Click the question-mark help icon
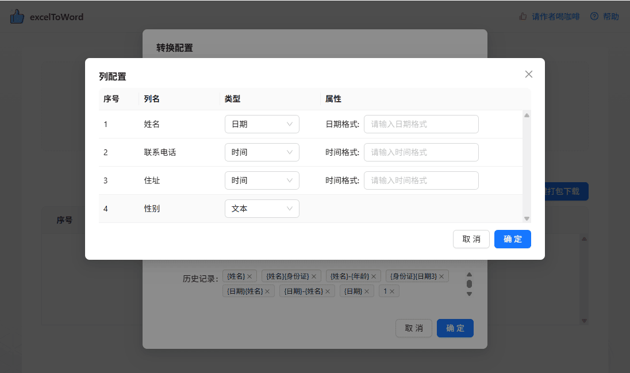Image resolution: width=630 pixels, height=373 pixels. [593, 17]
